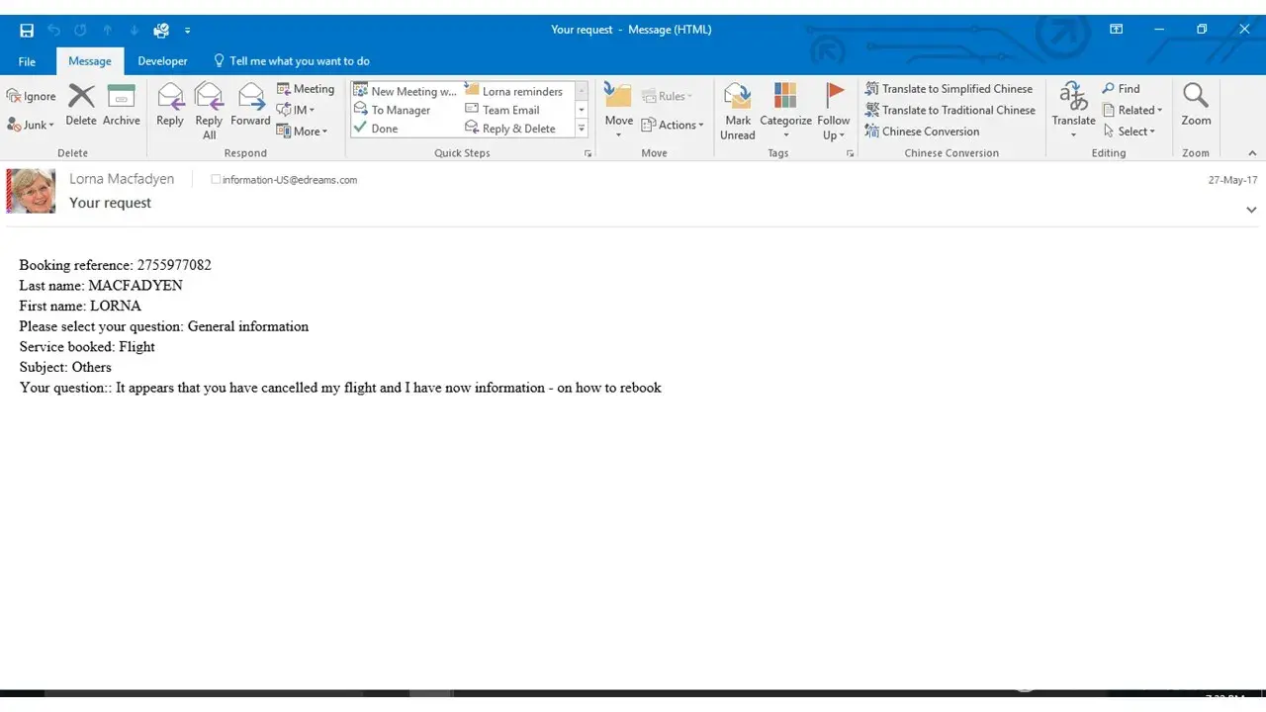Expand the Actions dropdown menu
The width and height of the screenshot is (1266, 712).
point(673,125)
